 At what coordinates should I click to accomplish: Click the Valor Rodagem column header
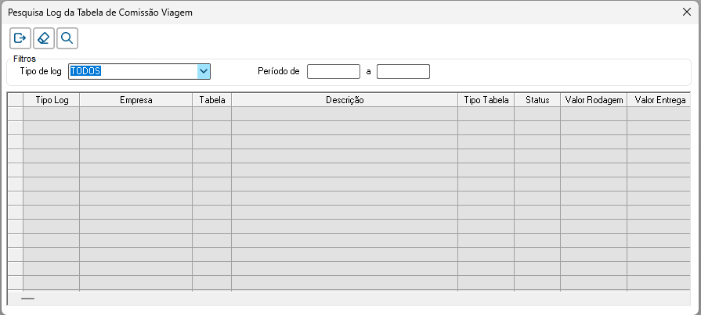[x=594, y=100]
